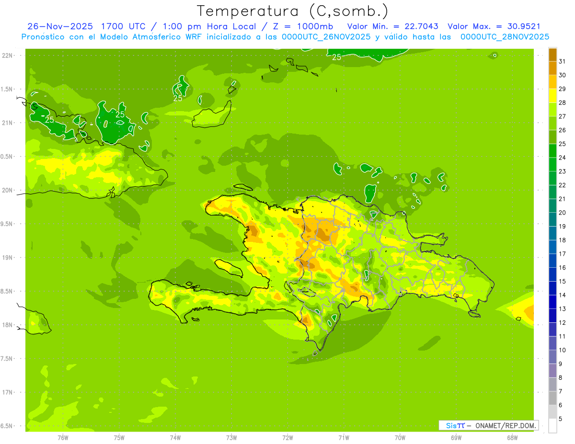The width and height of the screenshot is (575, 444).
Task: Pick the brown colorbar swatch above 31
Action: click(x=552, y=55)
